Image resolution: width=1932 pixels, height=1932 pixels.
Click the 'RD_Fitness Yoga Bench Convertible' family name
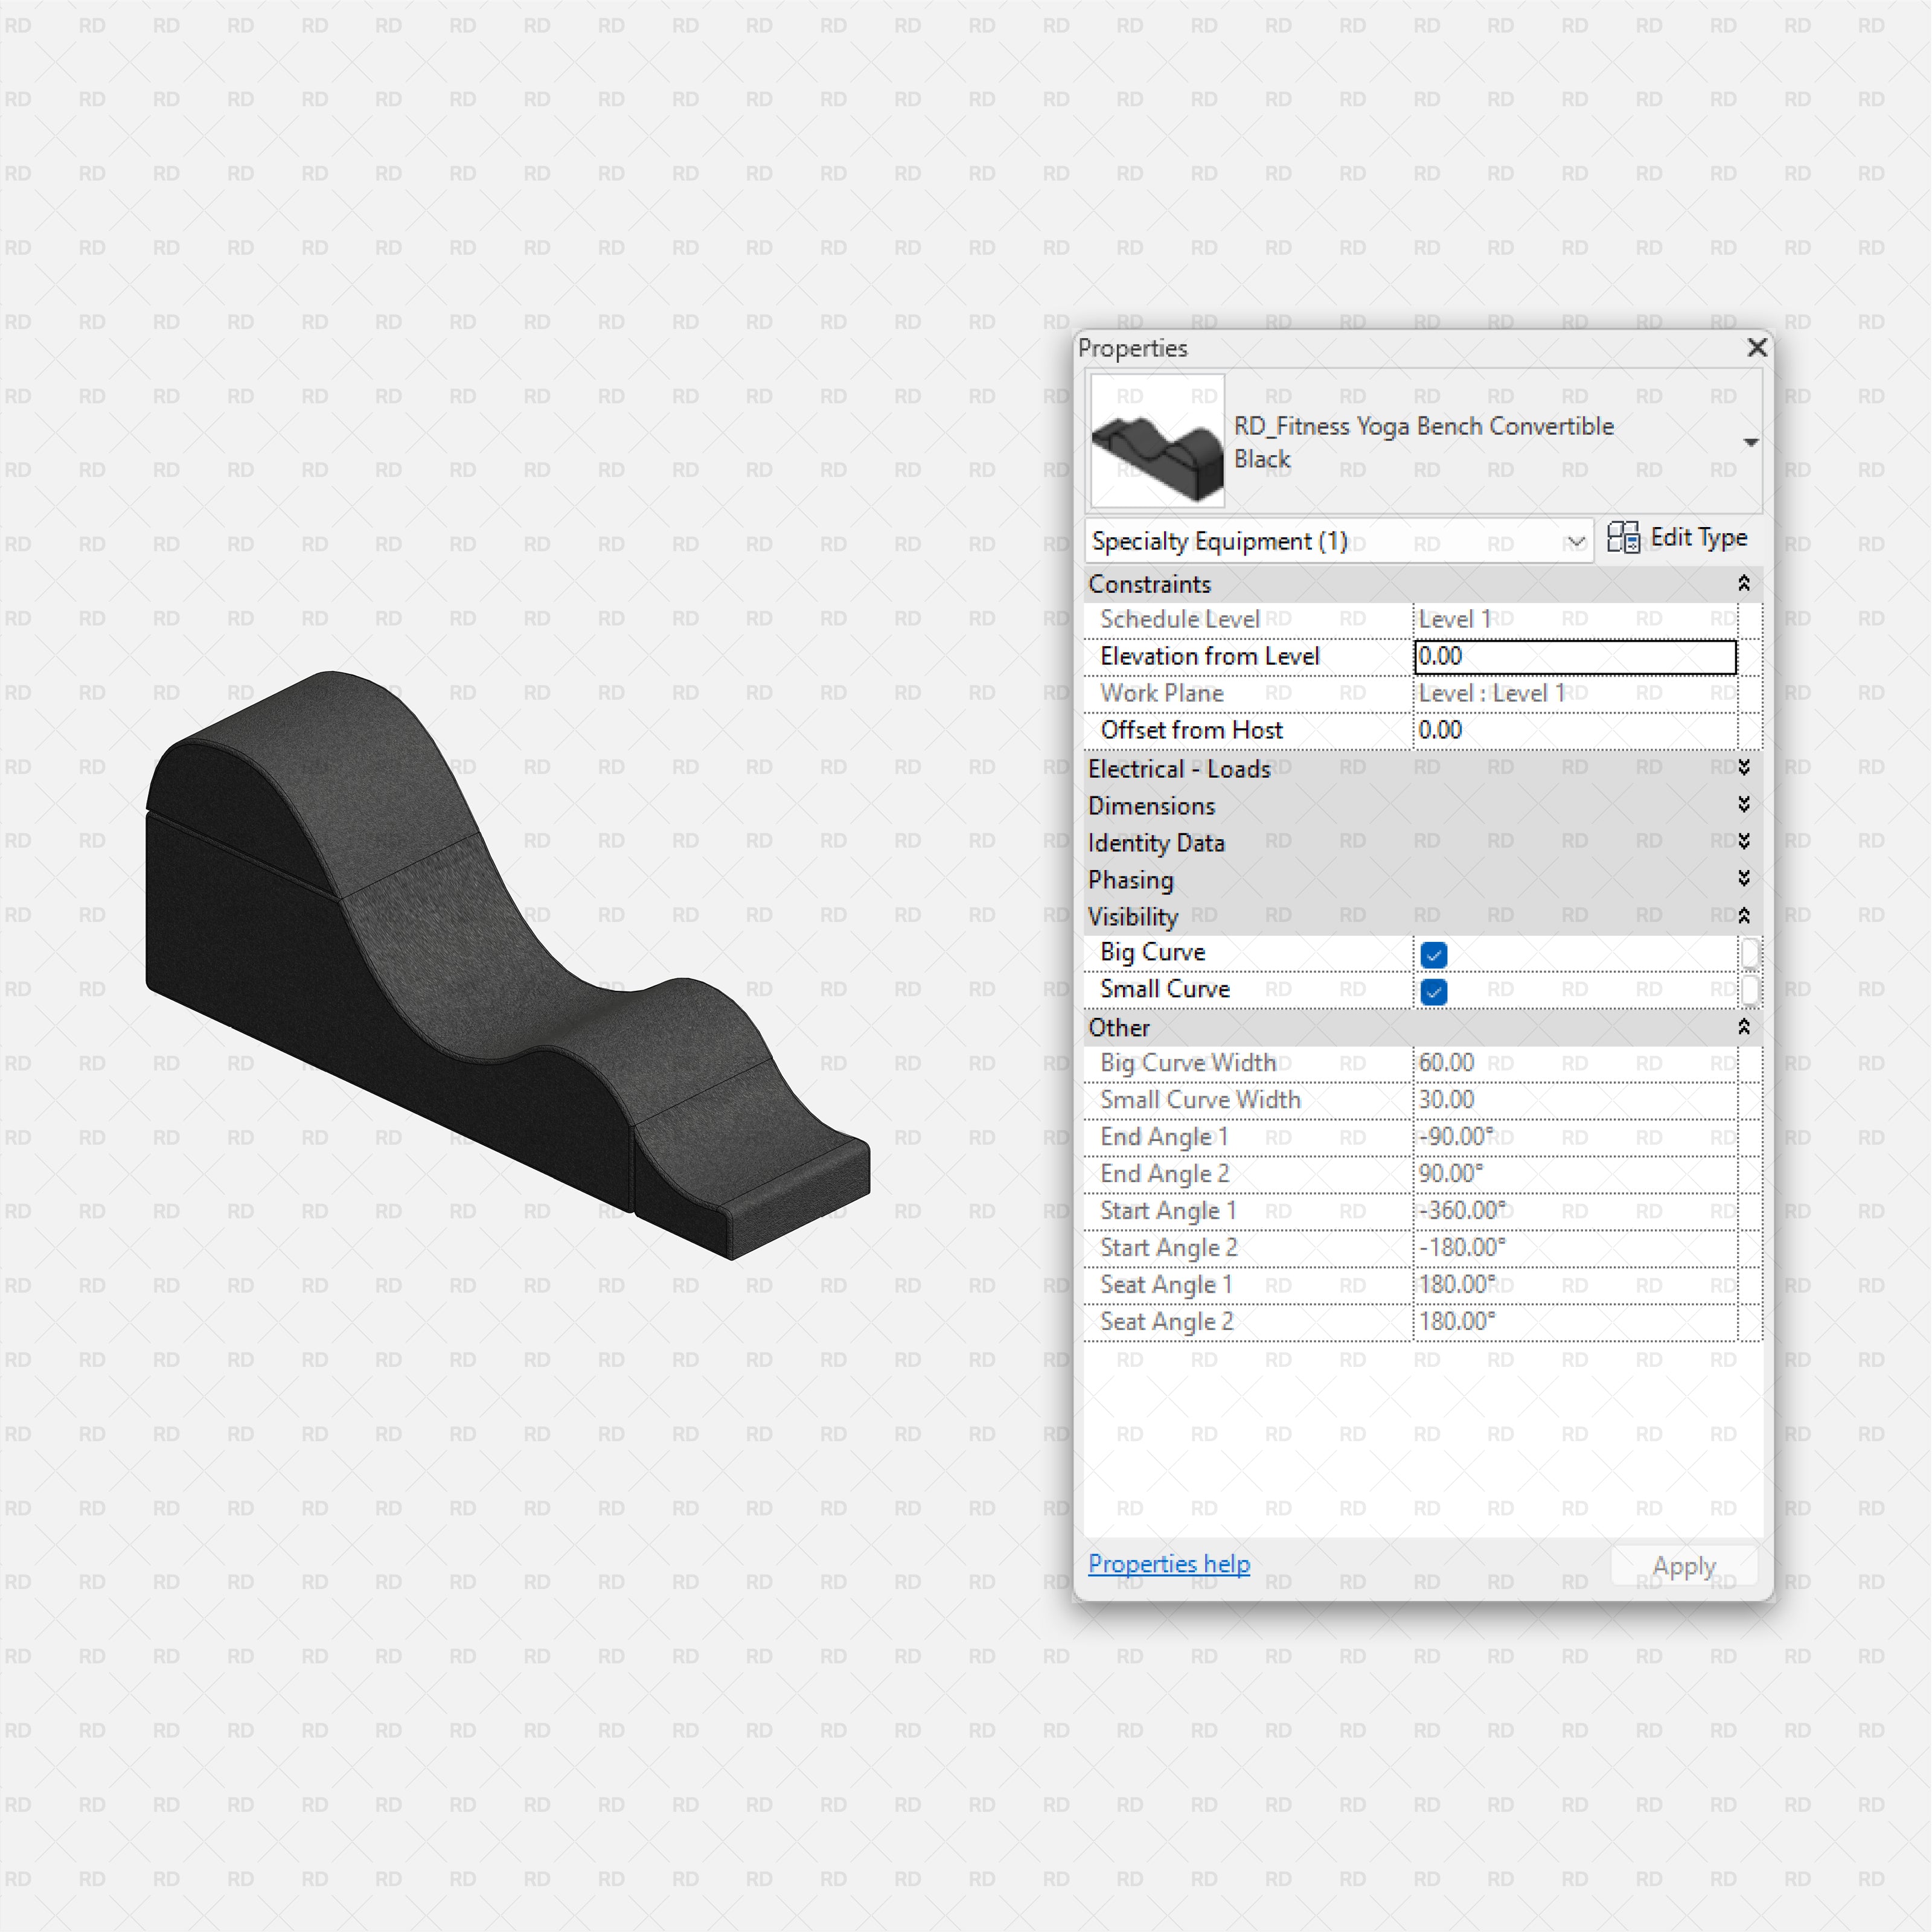1423,426
